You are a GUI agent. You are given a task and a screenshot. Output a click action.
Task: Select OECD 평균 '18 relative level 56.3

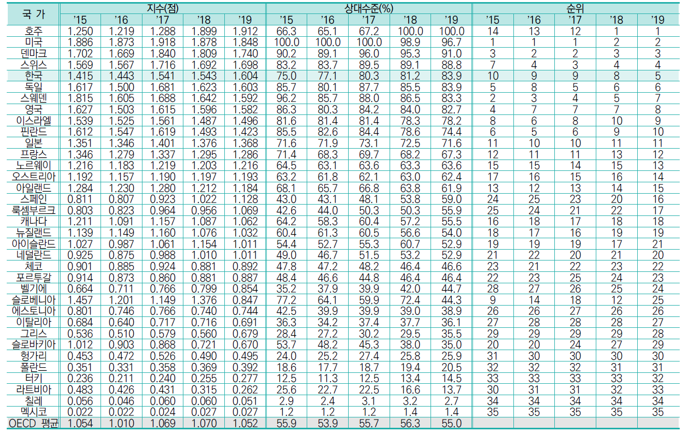[x=410, y=423]
